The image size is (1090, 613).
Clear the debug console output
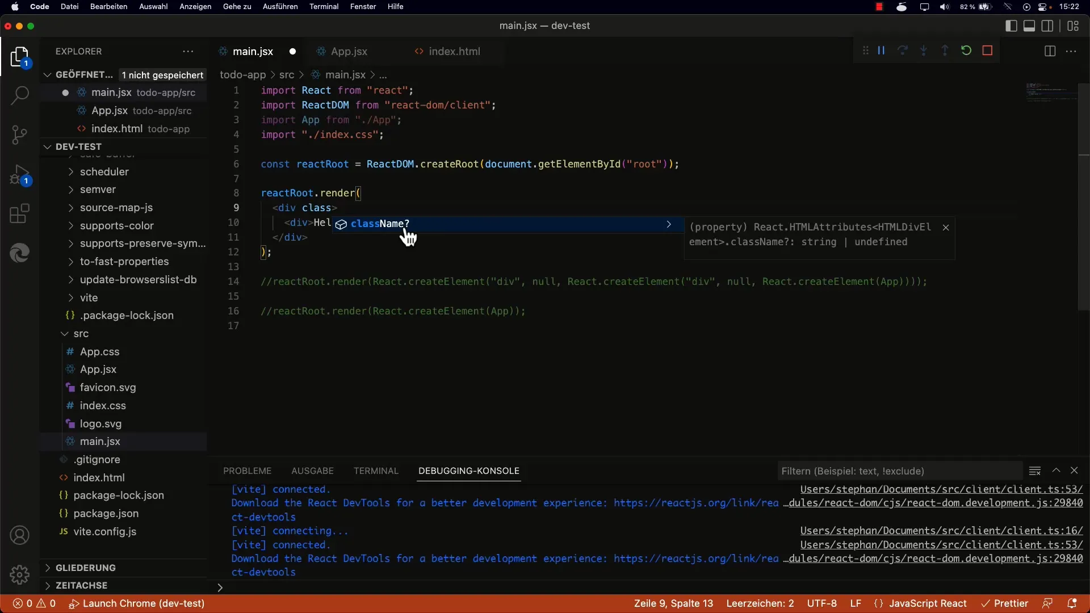point(1034,471)
